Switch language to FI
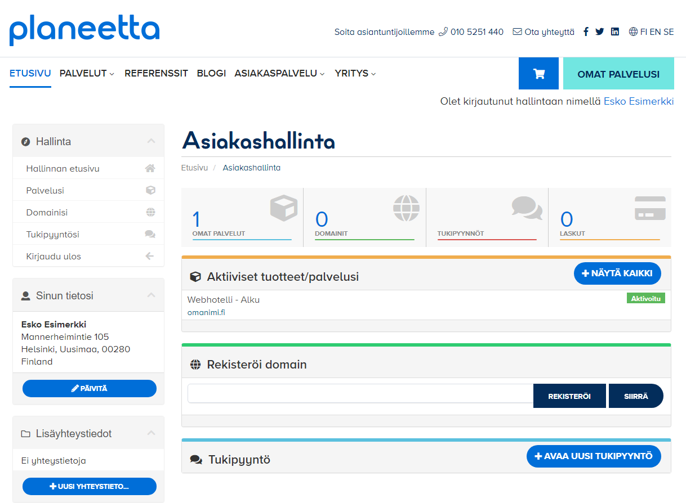 coord(644,32)
